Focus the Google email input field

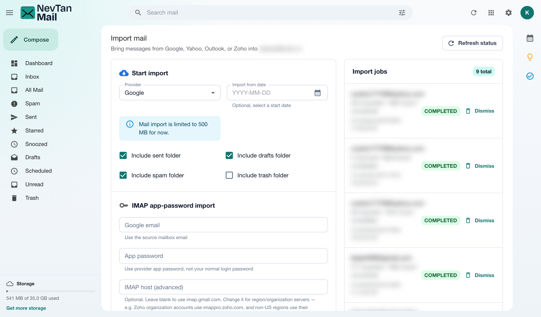click(x=223, y=225)
